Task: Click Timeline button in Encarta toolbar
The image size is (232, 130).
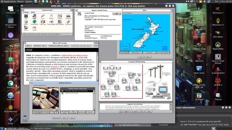Action: point(51,46)
